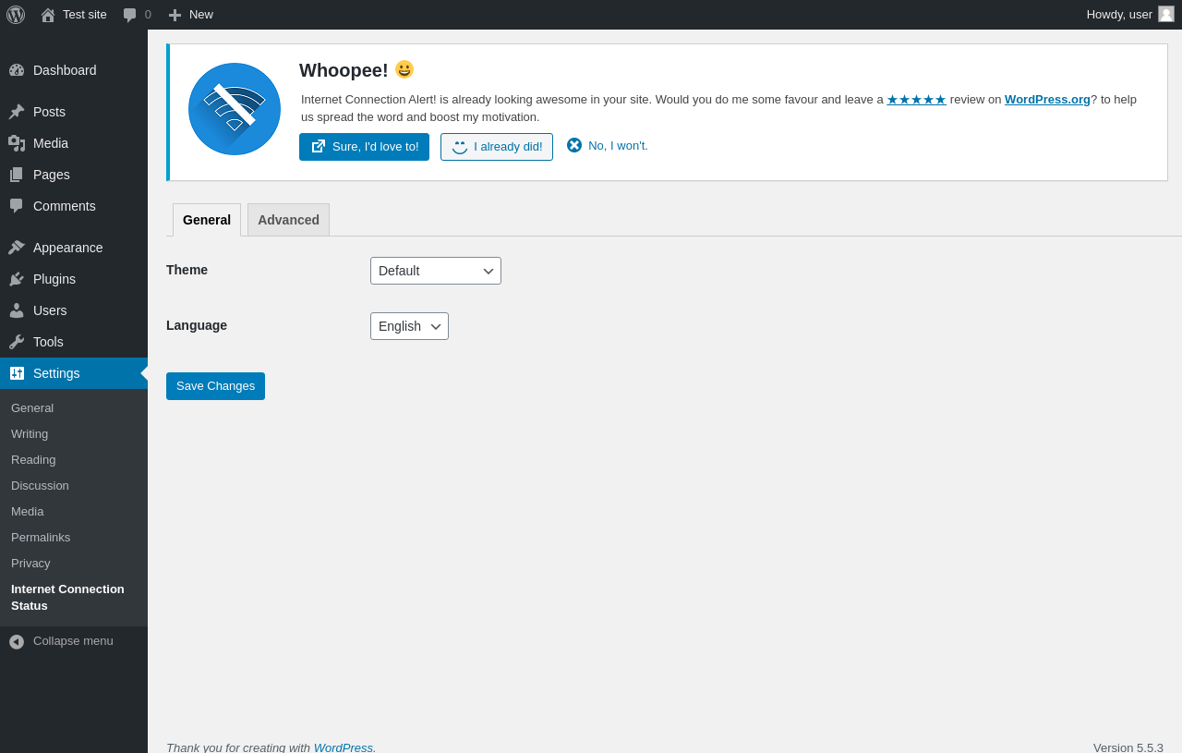Screen dimensions: 1182x753
Task: Click the X dismiss icon beside No
Action: 574,145
